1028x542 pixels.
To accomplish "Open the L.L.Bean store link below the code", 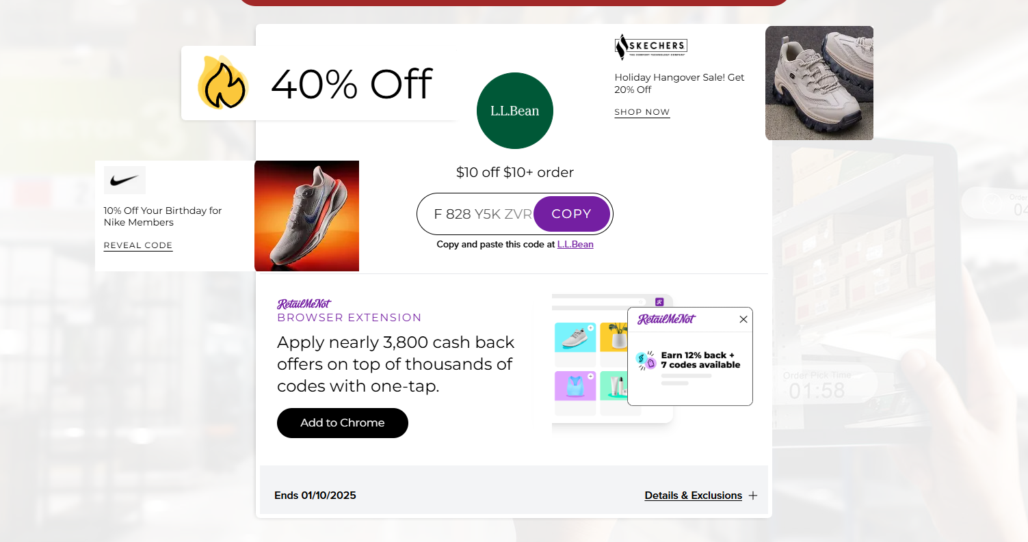I will [x=575, y=244].
